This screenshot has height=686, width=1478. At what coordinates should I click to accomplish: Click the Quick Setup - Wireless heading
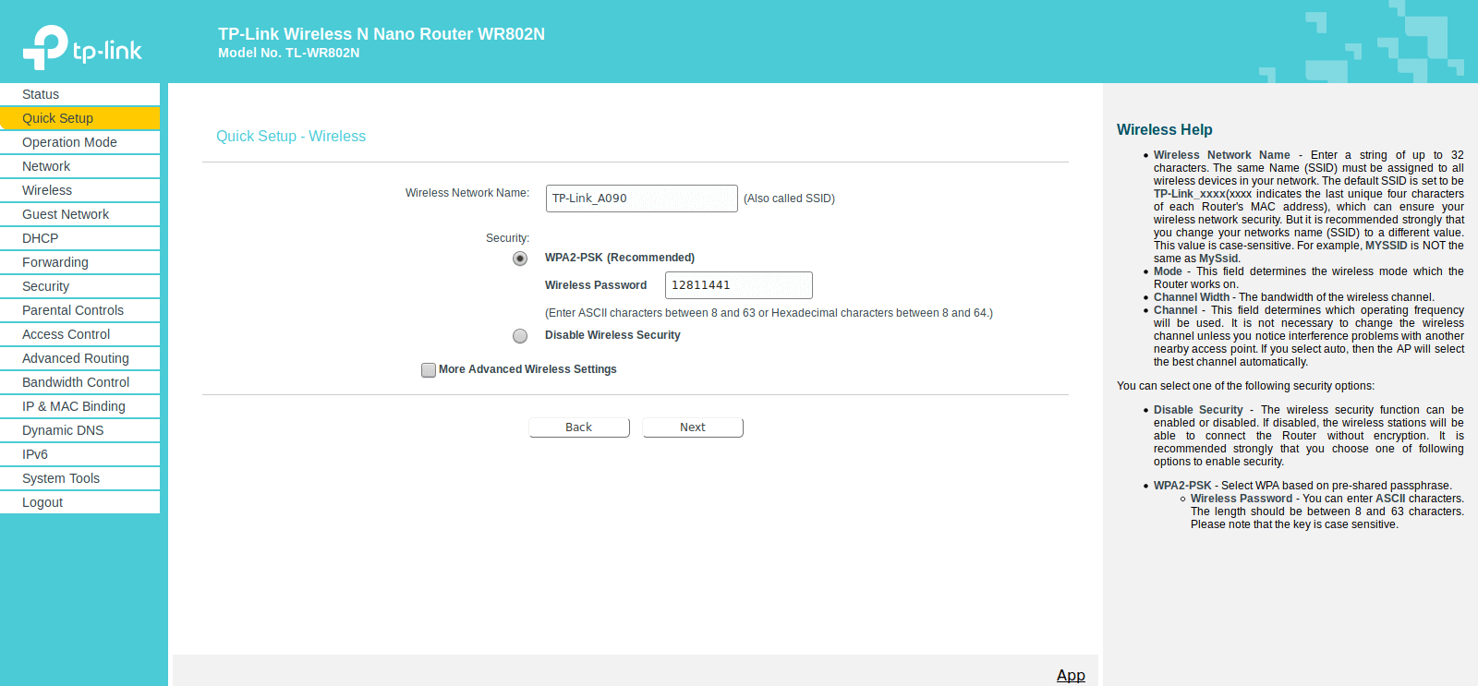click(291, 137)
